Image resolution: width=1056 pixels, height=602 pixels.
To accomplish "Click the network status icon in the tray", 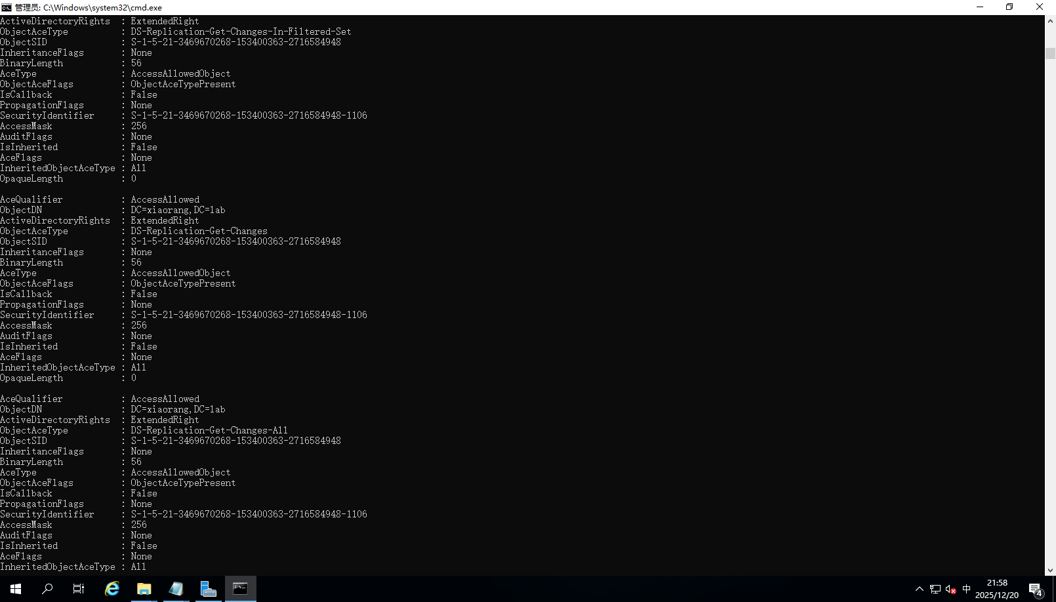I will pos(934,588).
